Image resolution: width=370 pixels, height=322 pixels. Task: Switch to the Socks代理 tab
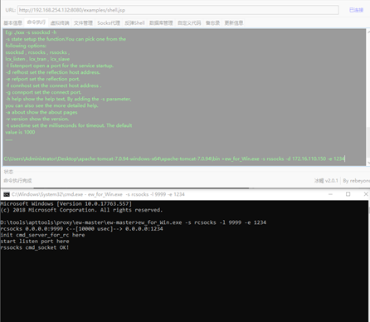coord(109,23)
